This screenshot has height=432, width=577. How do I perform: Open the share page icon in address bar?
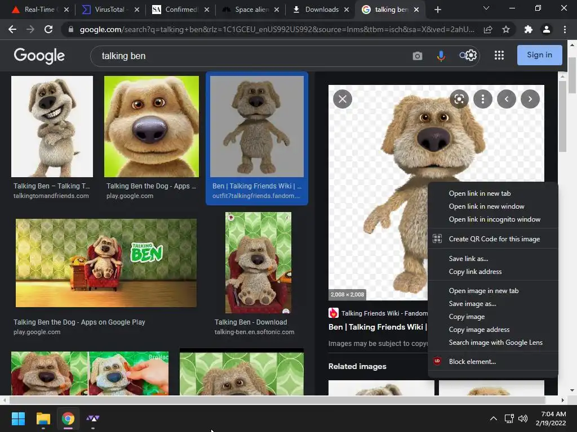pyautogui.click(x=488, y=29)
